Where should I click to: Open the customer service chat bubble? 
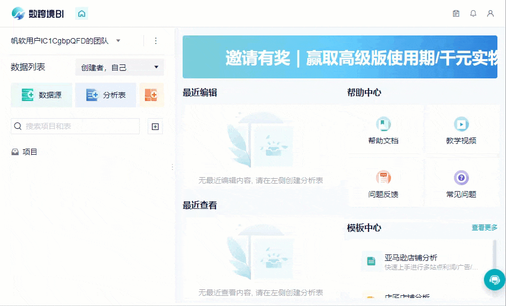click(494, 280)
